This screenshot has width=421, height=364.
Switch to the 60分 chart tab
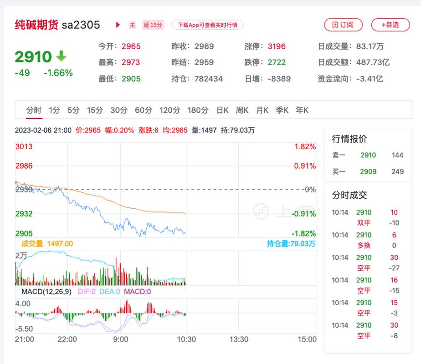[143, 110]
